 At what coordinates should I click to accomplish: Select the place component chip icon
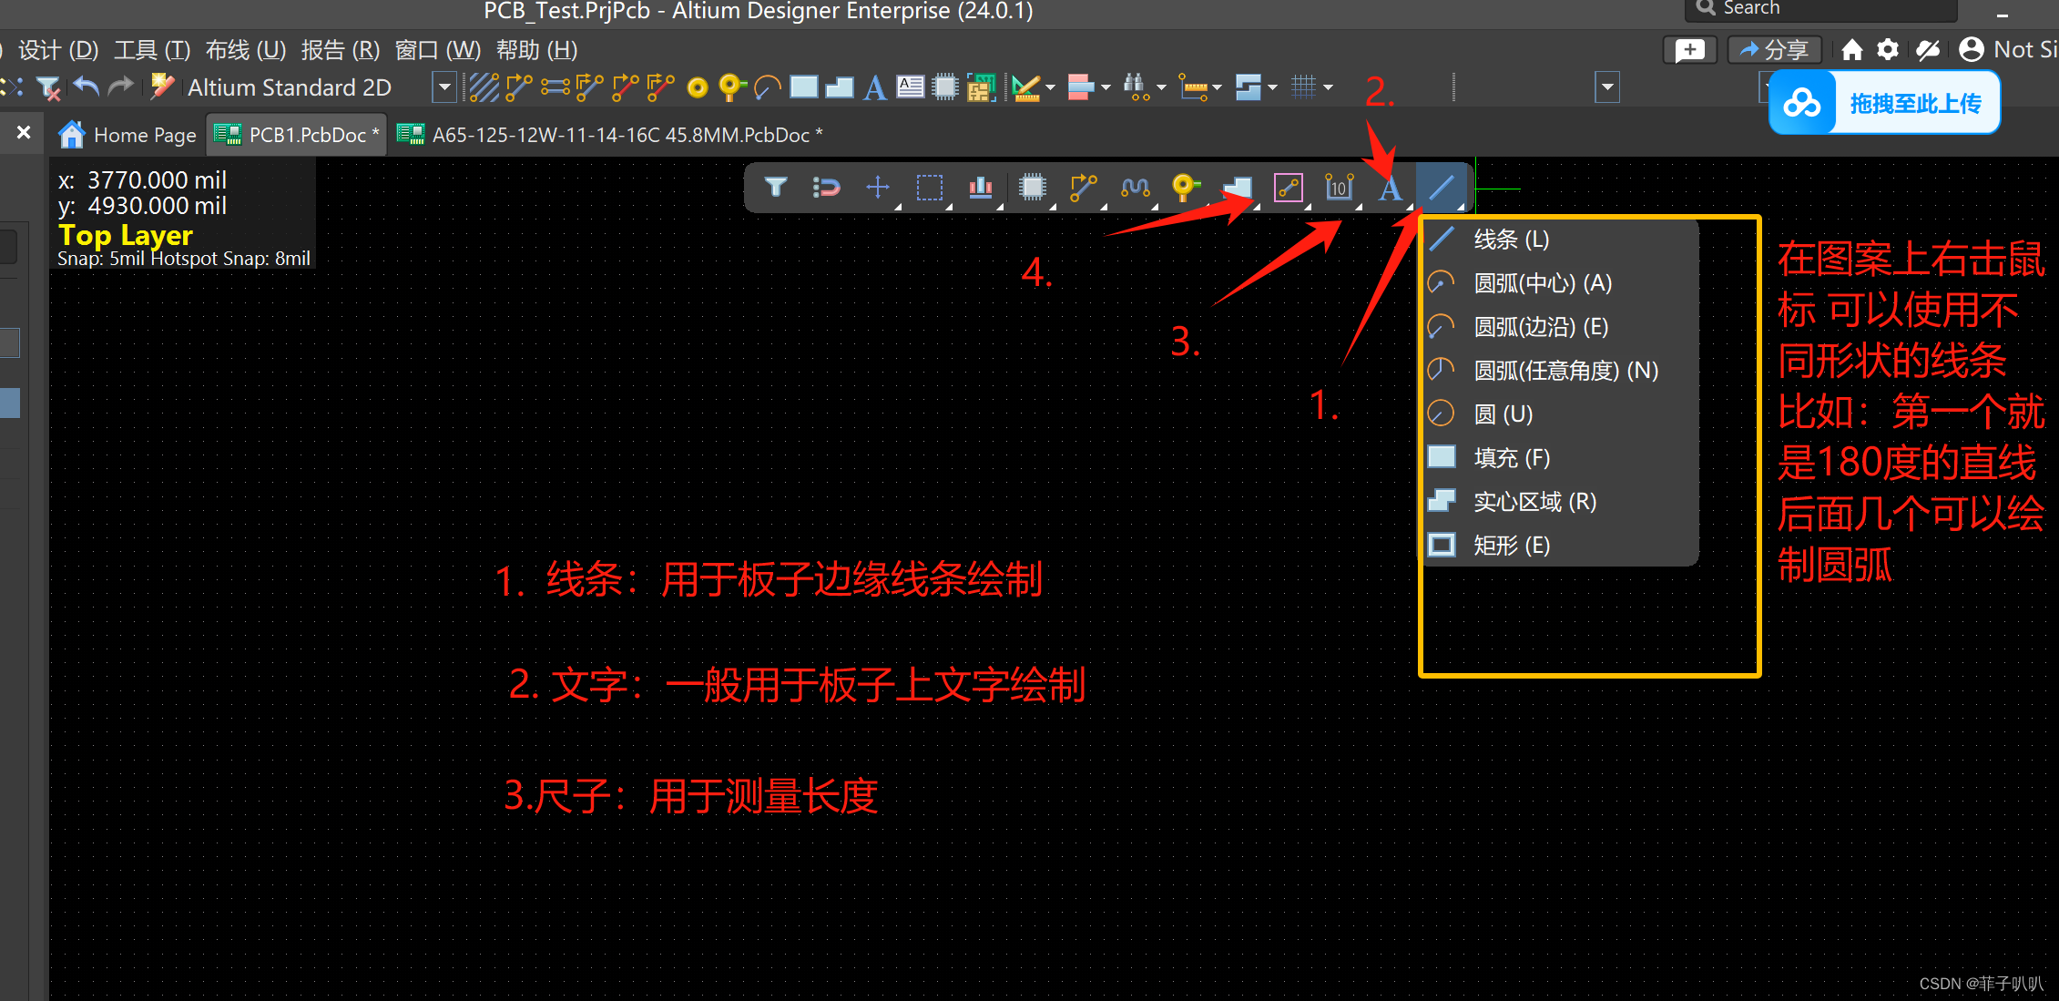click(1032, 188)
